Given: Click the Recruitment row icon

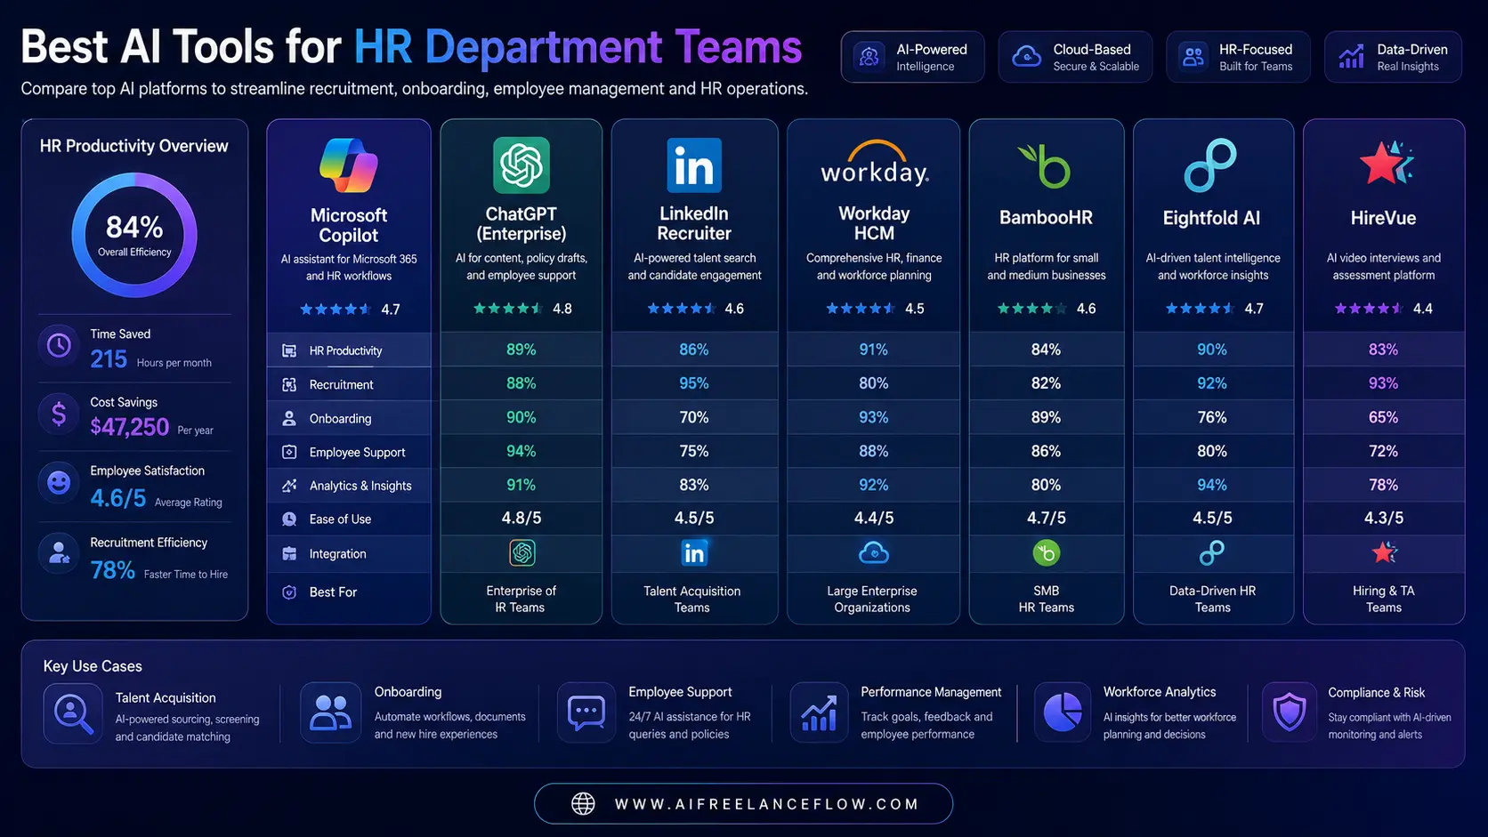Looking at the screenshot, I should point(289,384).
